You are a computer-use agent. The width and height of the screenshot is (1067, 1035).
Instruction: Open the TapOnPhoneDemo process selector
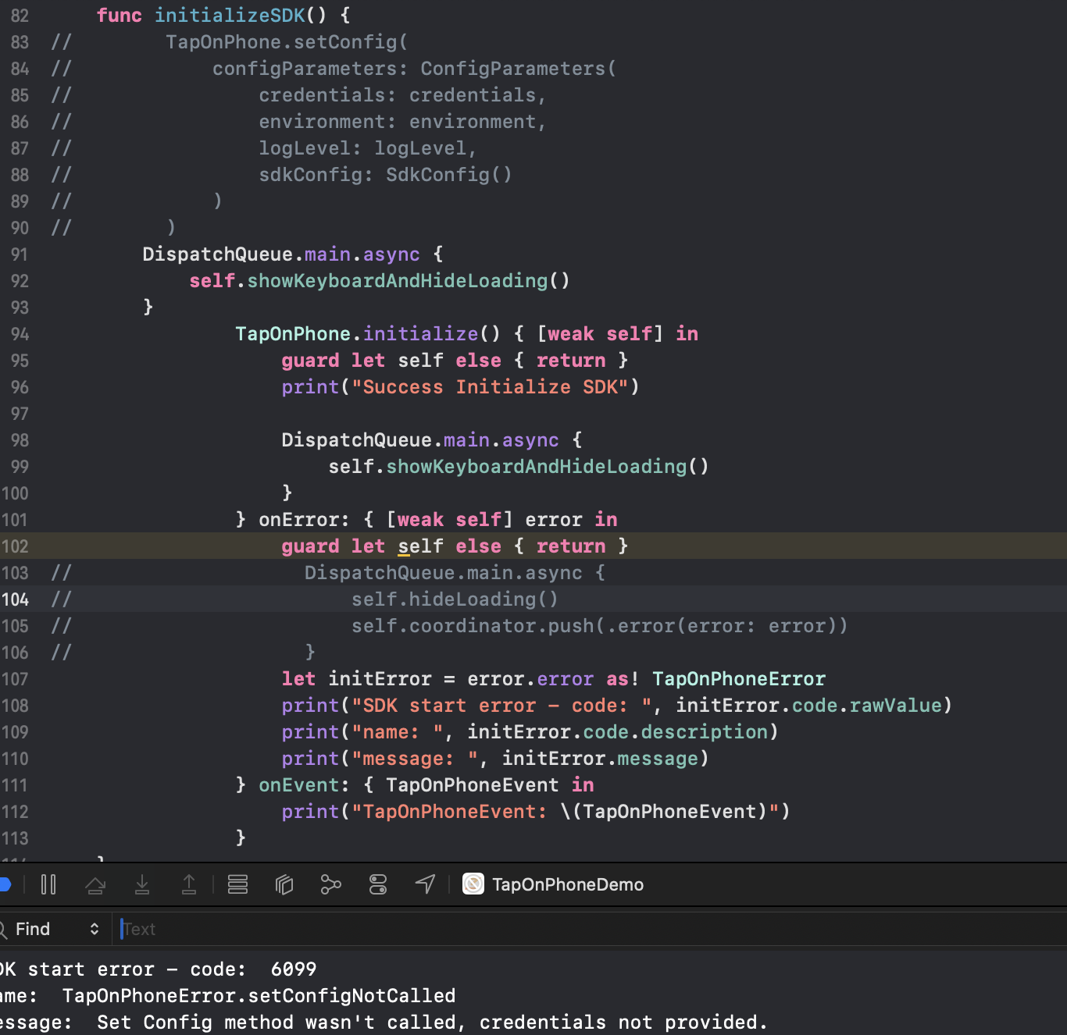point(554,884)
